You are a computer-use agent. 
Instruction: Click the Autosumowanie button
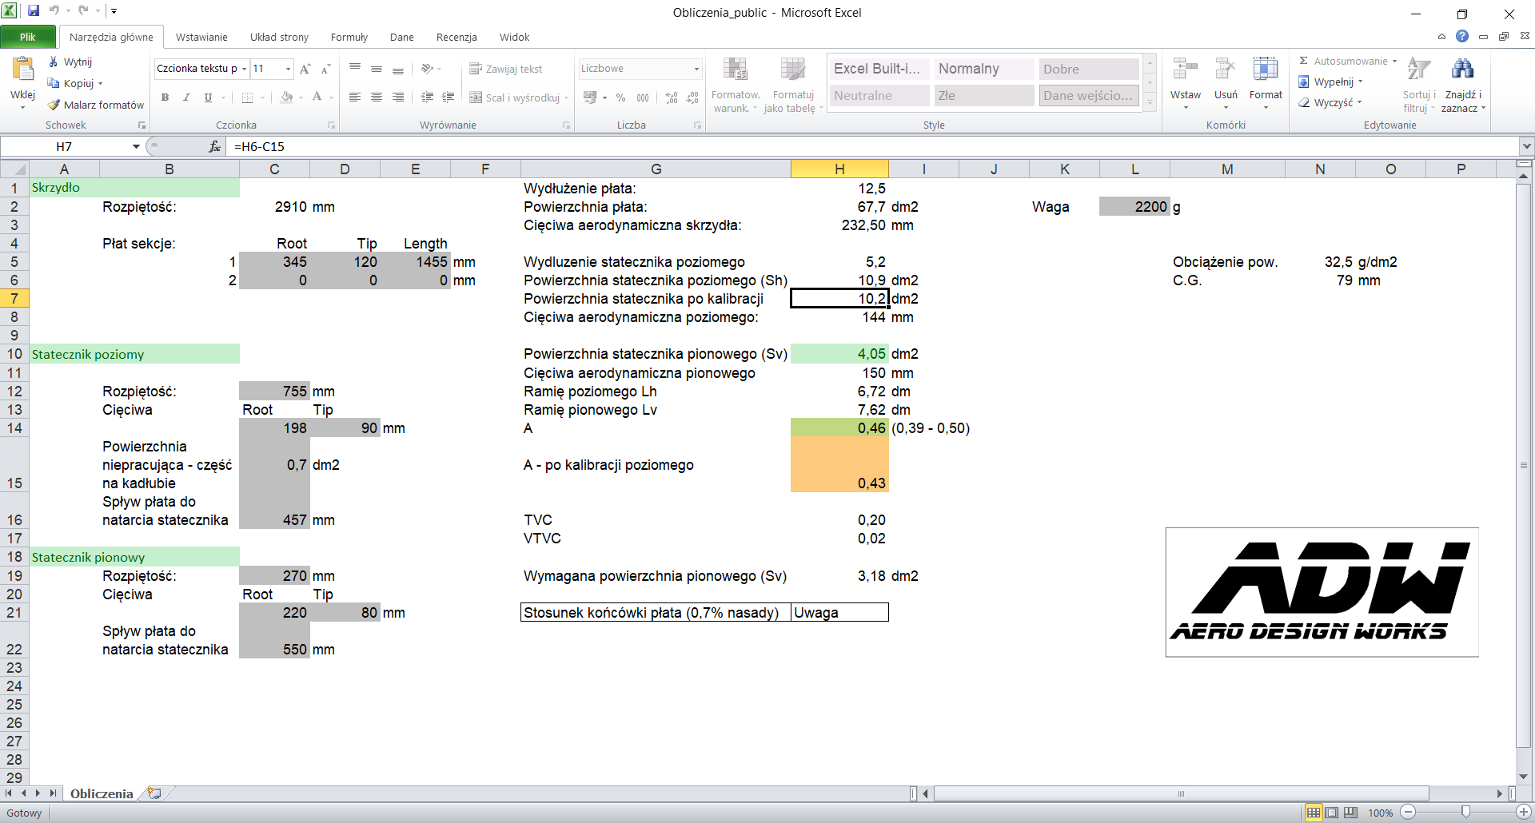[1350, 61]
